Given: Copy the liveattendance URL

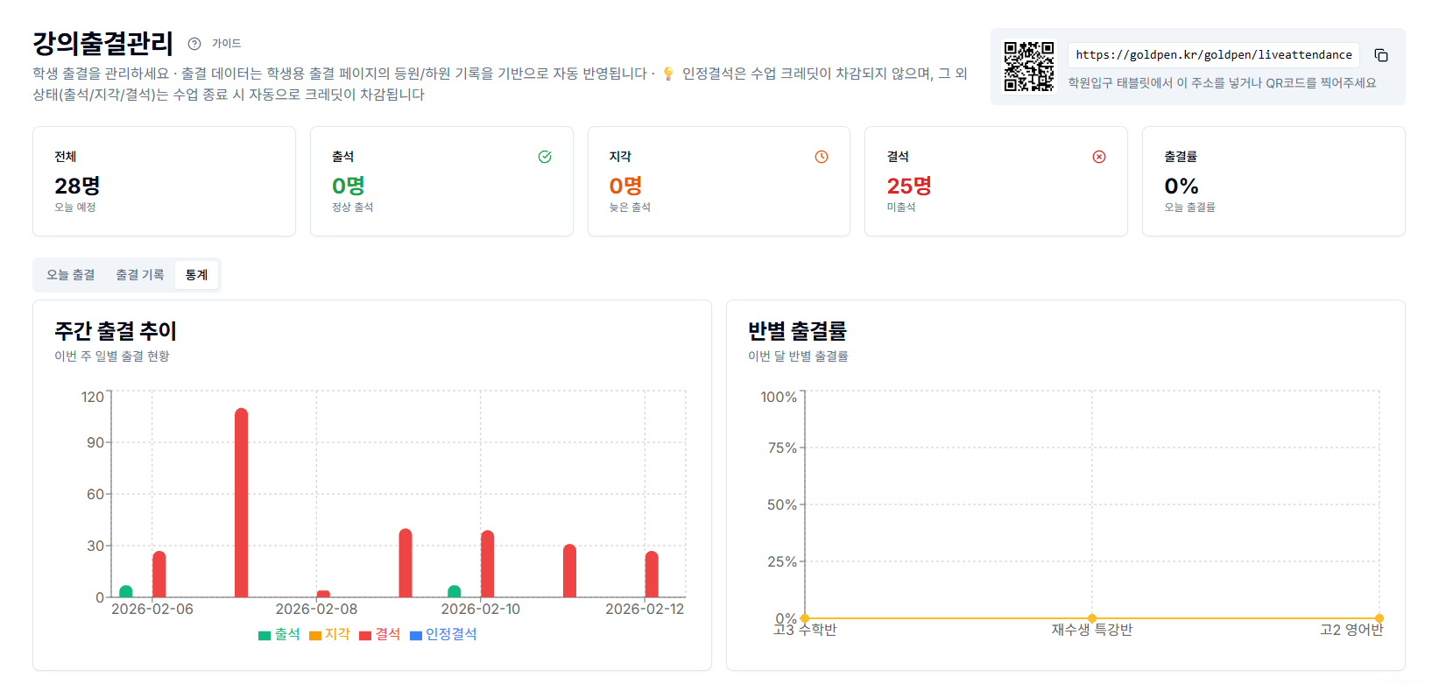Looking at the screenshot, I should tap(1381, 55).
